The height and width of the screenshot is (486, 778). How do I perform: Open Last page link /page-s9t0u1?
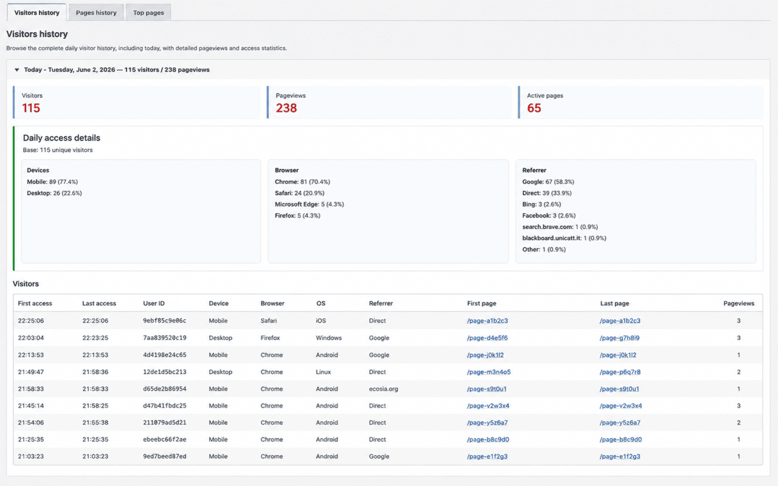619,389
